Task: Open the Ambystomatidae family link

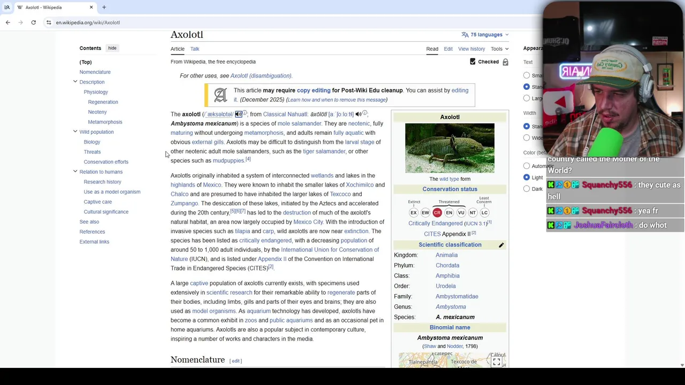Action: click(x=456, y=296)
